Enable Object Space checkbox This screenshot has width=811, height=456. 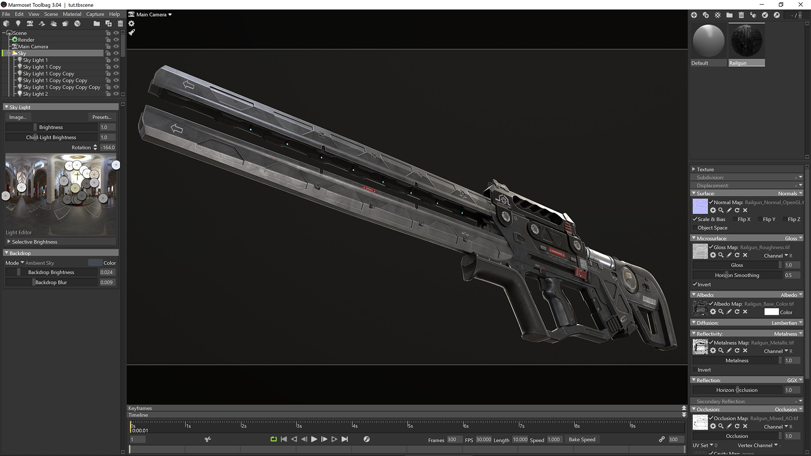(x=695, y=228)
